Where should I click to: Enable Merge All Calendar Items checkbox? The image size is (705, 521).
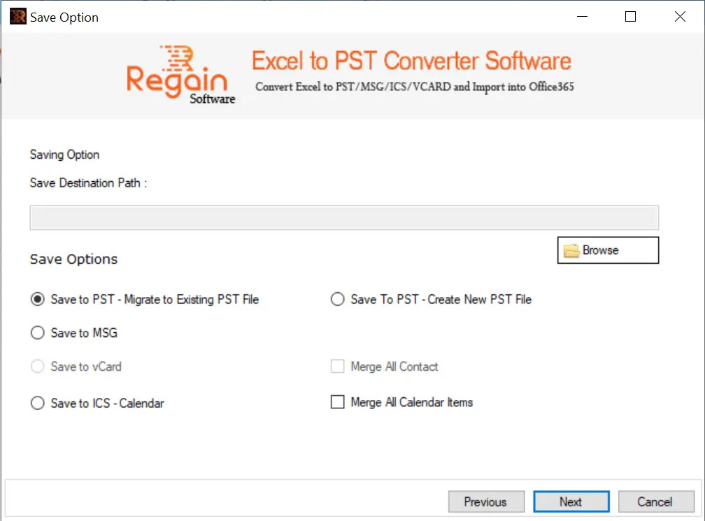[337, 402]
